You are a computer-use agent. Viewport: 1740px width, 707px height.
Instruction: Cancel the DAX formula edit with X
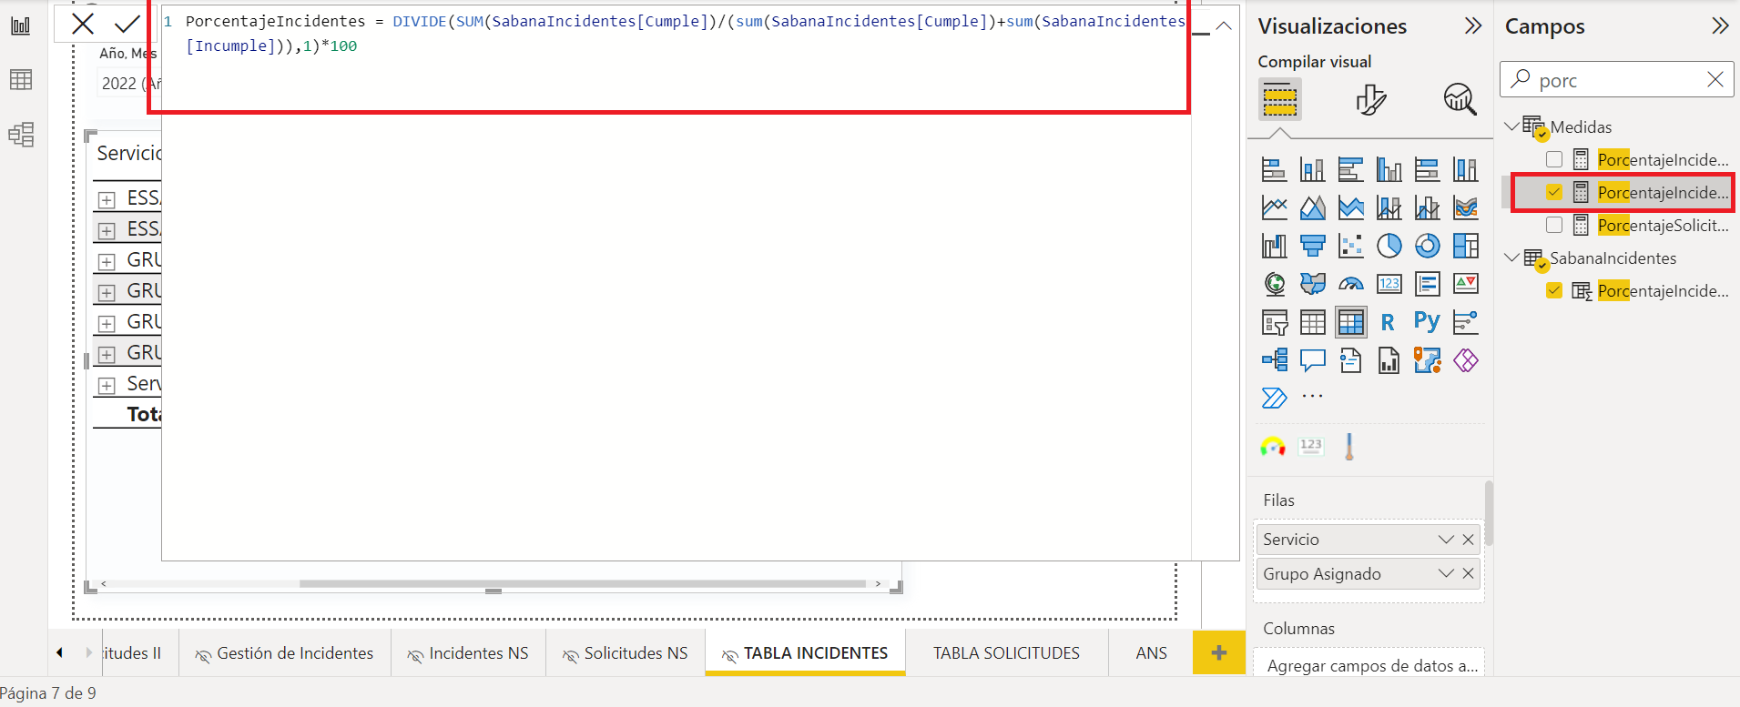click(83, 24)
